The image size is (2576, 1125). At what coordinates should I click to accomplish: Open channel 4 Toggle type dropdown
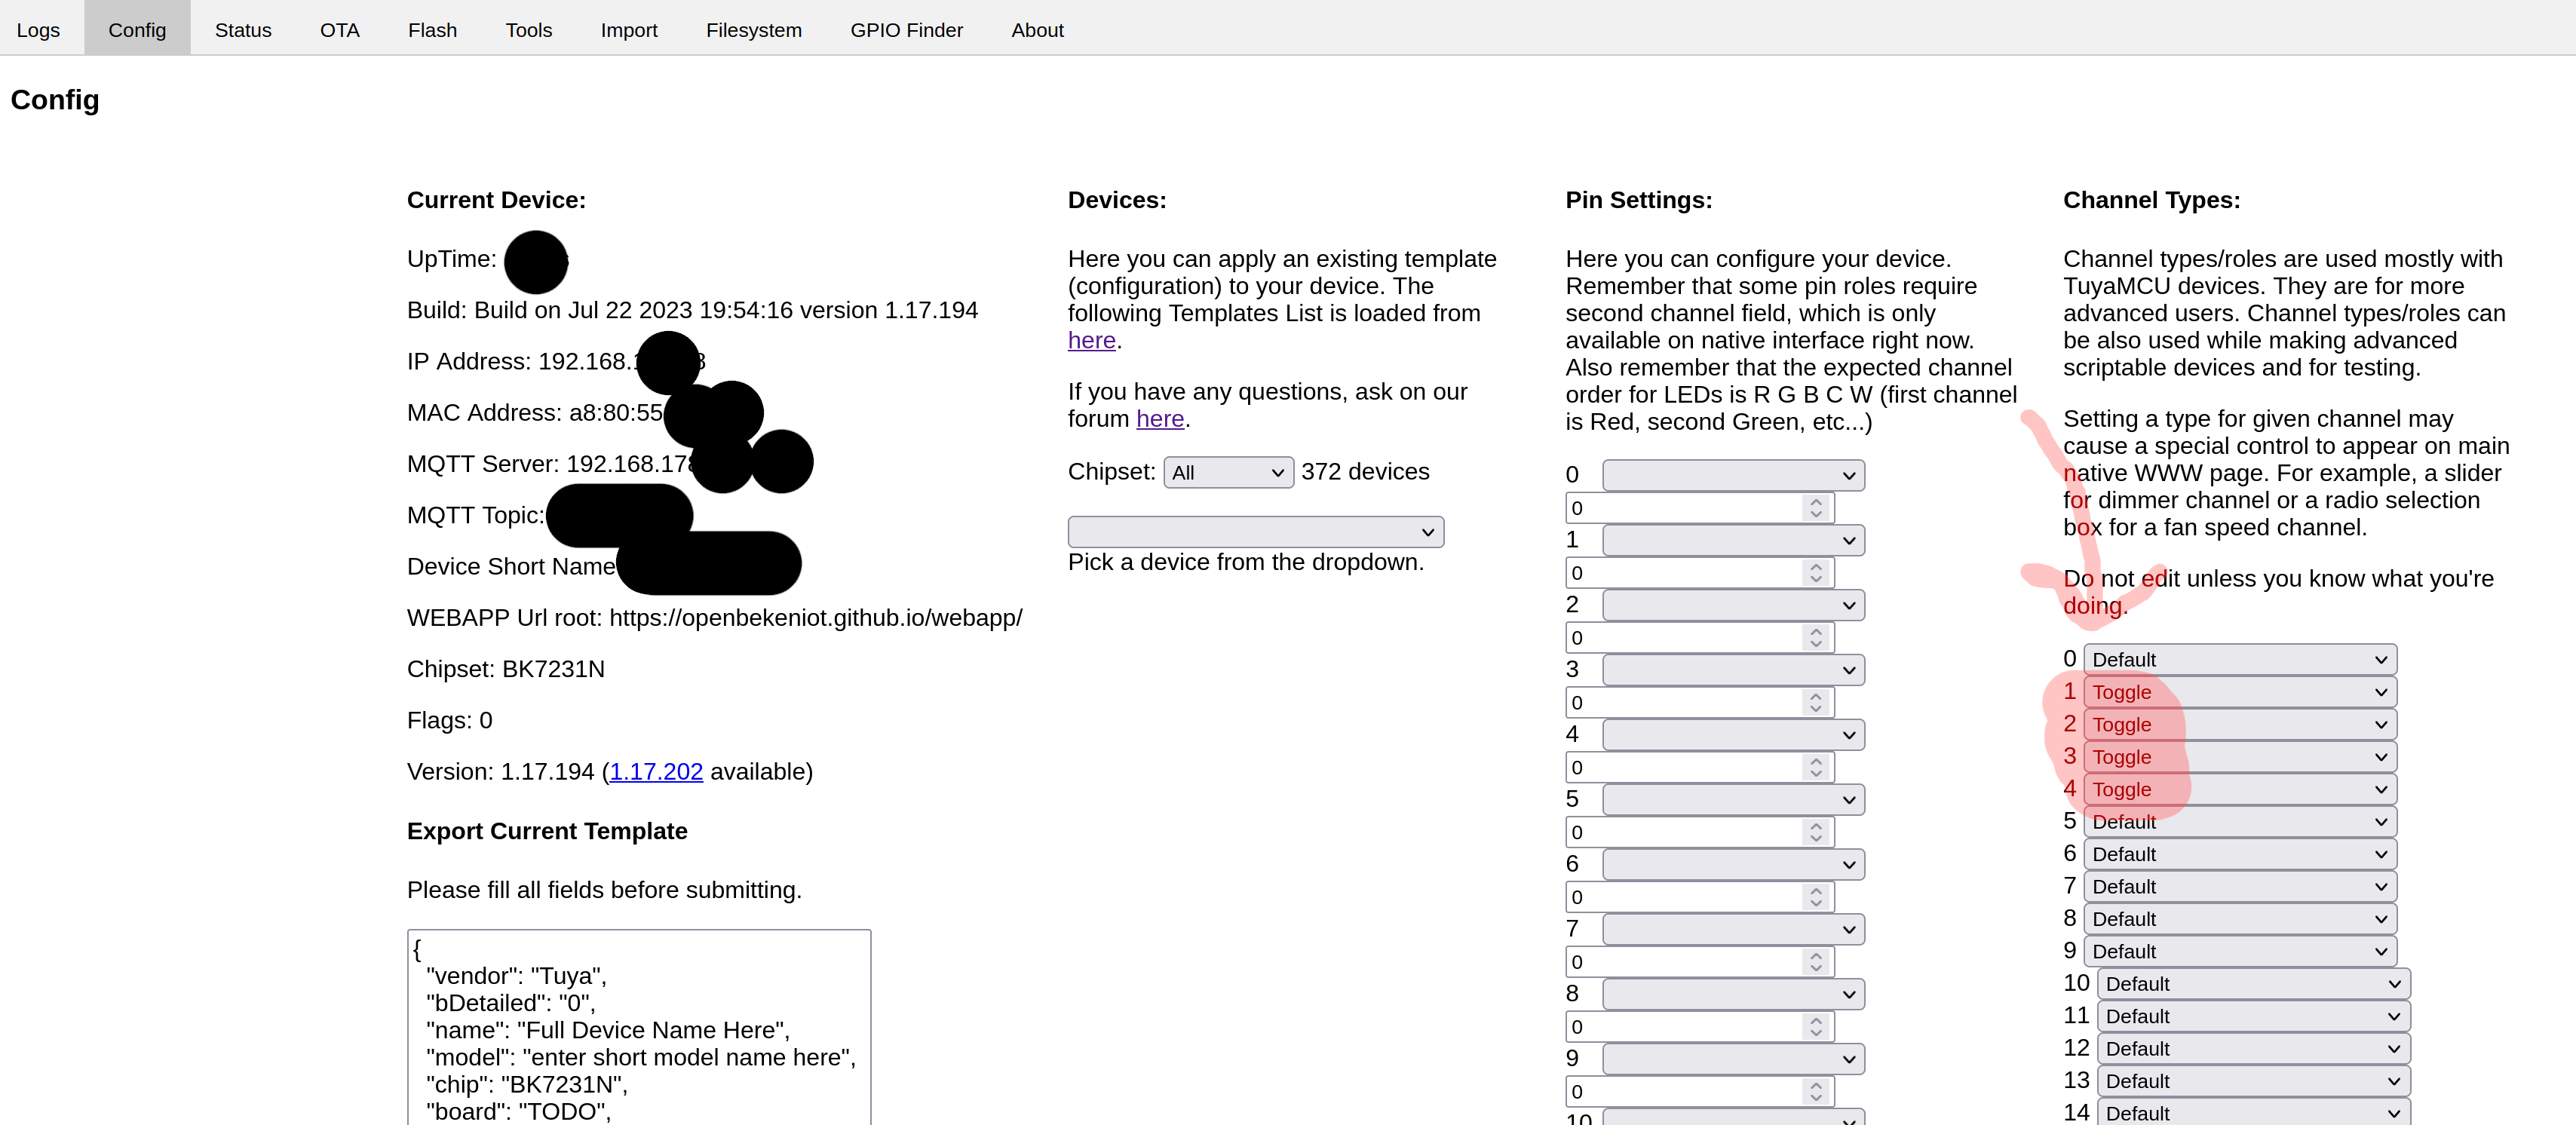coord(2240,790)
